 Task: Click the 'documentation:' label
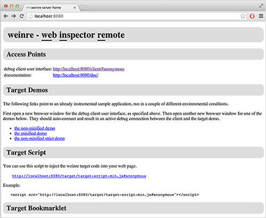click(18, 75)
